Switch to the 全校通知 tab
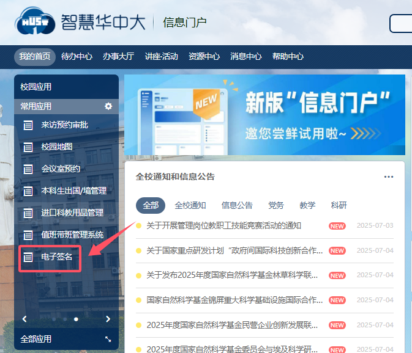This screenshot has height=353, width=412. 190,205
